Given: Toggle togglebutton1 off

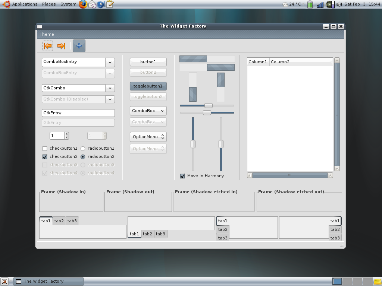Looking at the screenshot, I should click(148, 86).
